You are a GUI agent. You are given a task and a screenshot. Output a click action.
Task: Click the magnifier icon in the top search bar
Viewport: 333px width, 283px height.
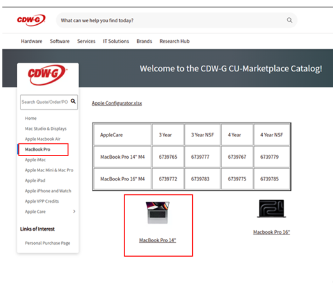click(290, 20)
